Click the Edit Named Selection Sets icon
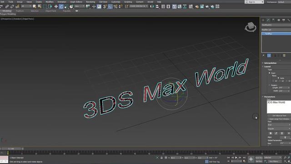 coord(126,6)
